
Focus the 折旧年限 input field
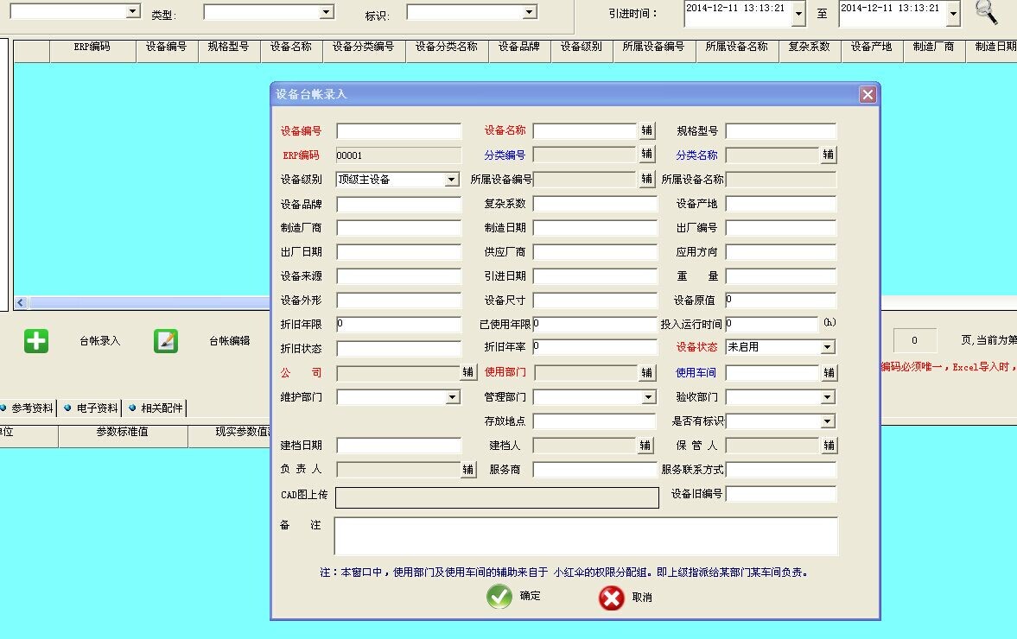(x=399, y=324)
